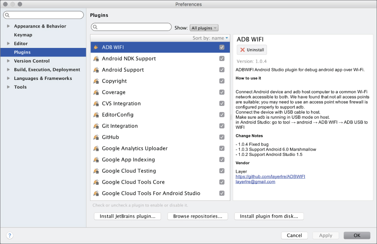Click the Apply button
The height and width of the screenshot is (244, 377).
(325, 235)
